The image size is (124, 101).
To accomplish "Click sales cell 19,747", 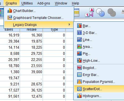I will (10, 78).
